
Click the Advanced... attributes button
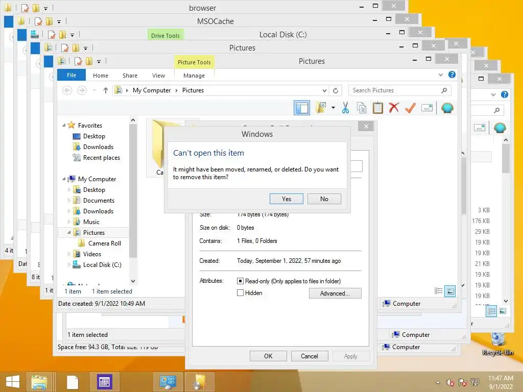[335, 293]
